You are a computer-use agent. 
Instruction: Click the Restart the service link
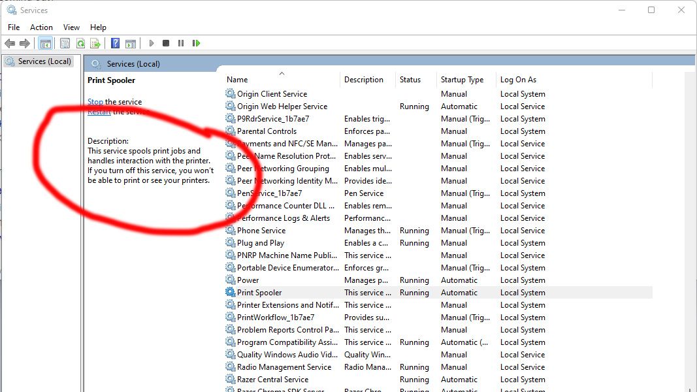[99, 112]
